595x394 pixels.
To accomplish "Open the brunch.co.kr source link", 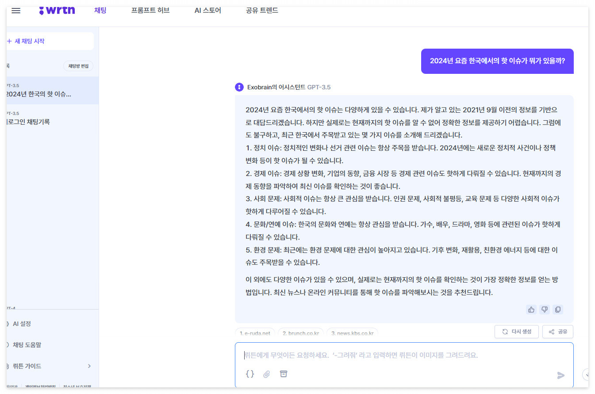I will [301, 333].
